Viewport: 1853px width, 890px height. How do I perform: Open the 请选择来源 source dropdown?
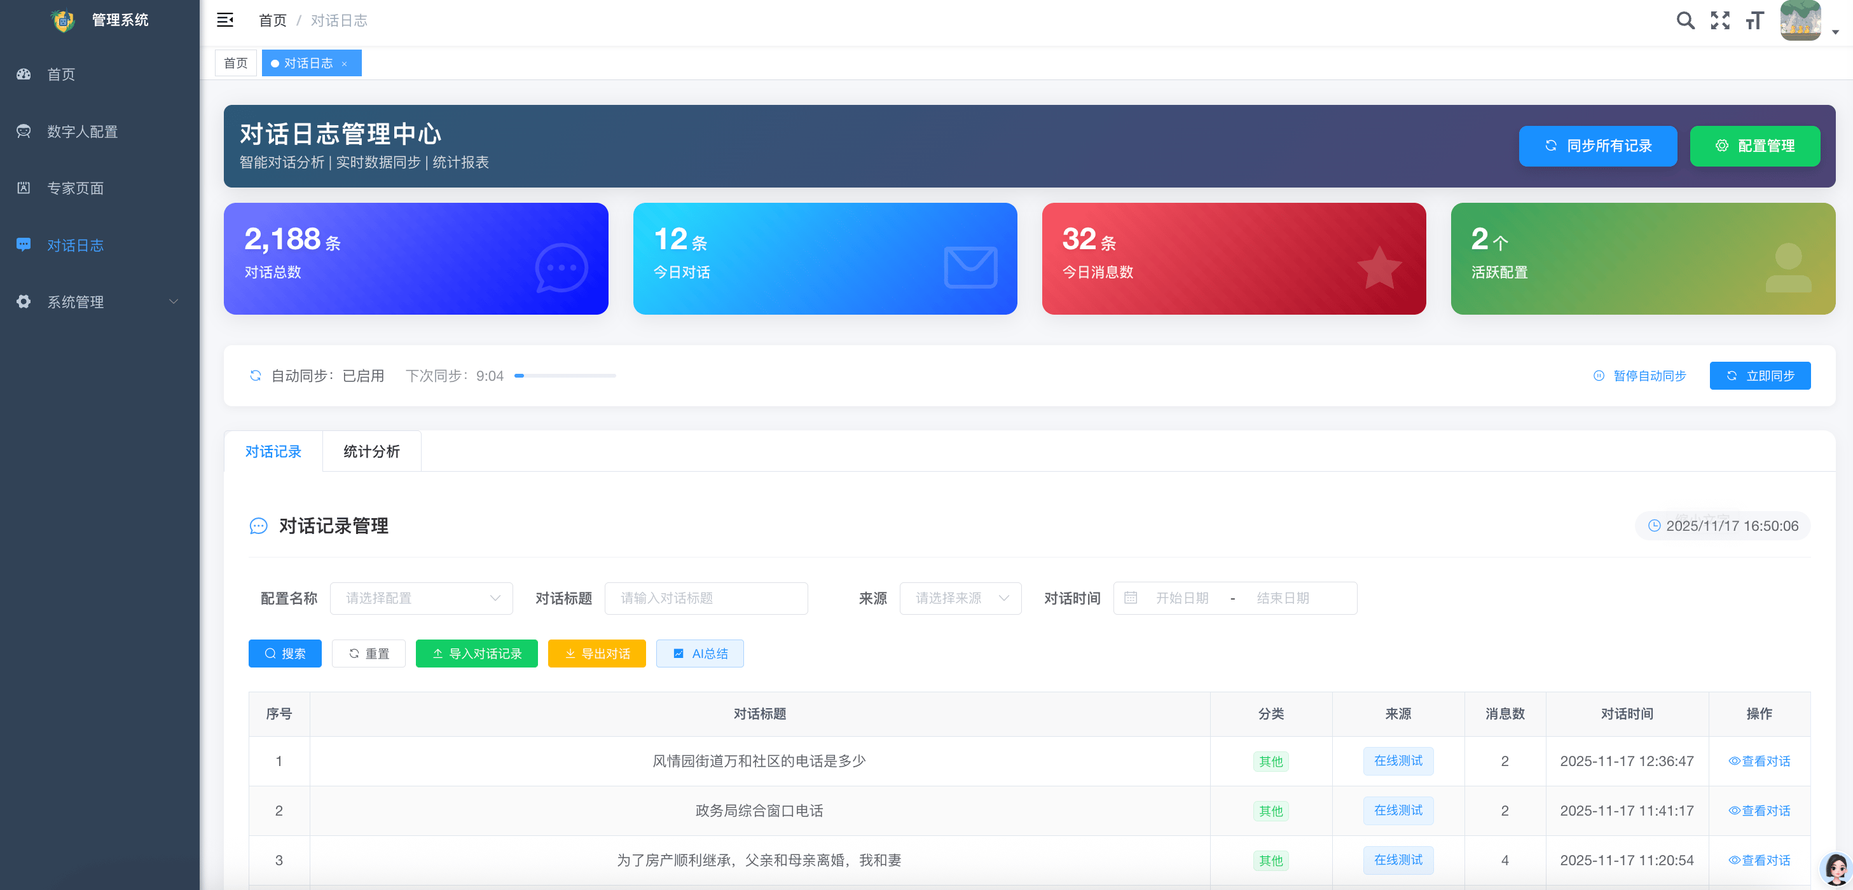tap(960, 598)
